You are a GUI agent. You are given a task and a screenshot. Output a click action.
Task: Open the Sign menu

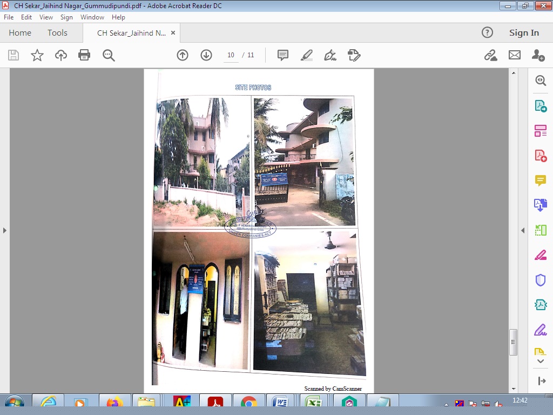tap(66, 17)
